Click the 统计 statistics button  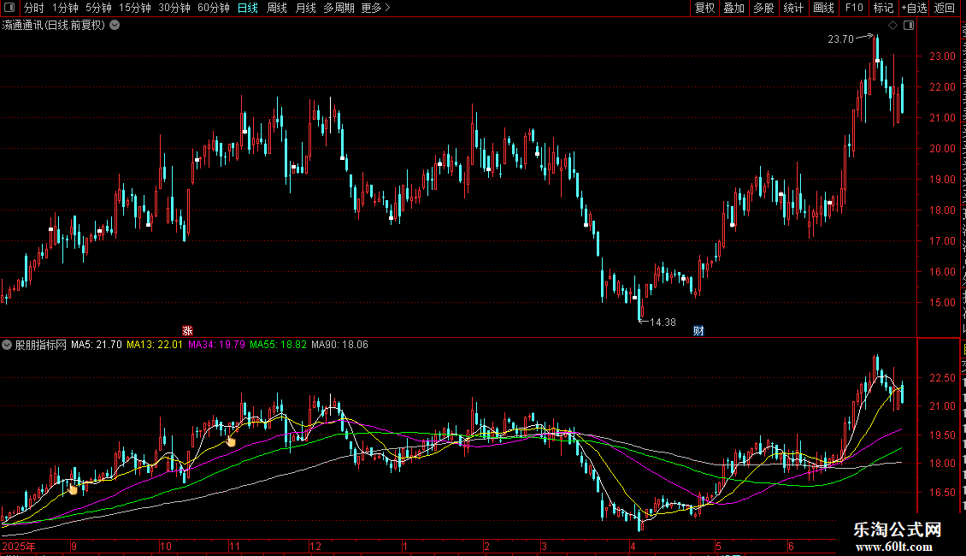pos(793,8)
